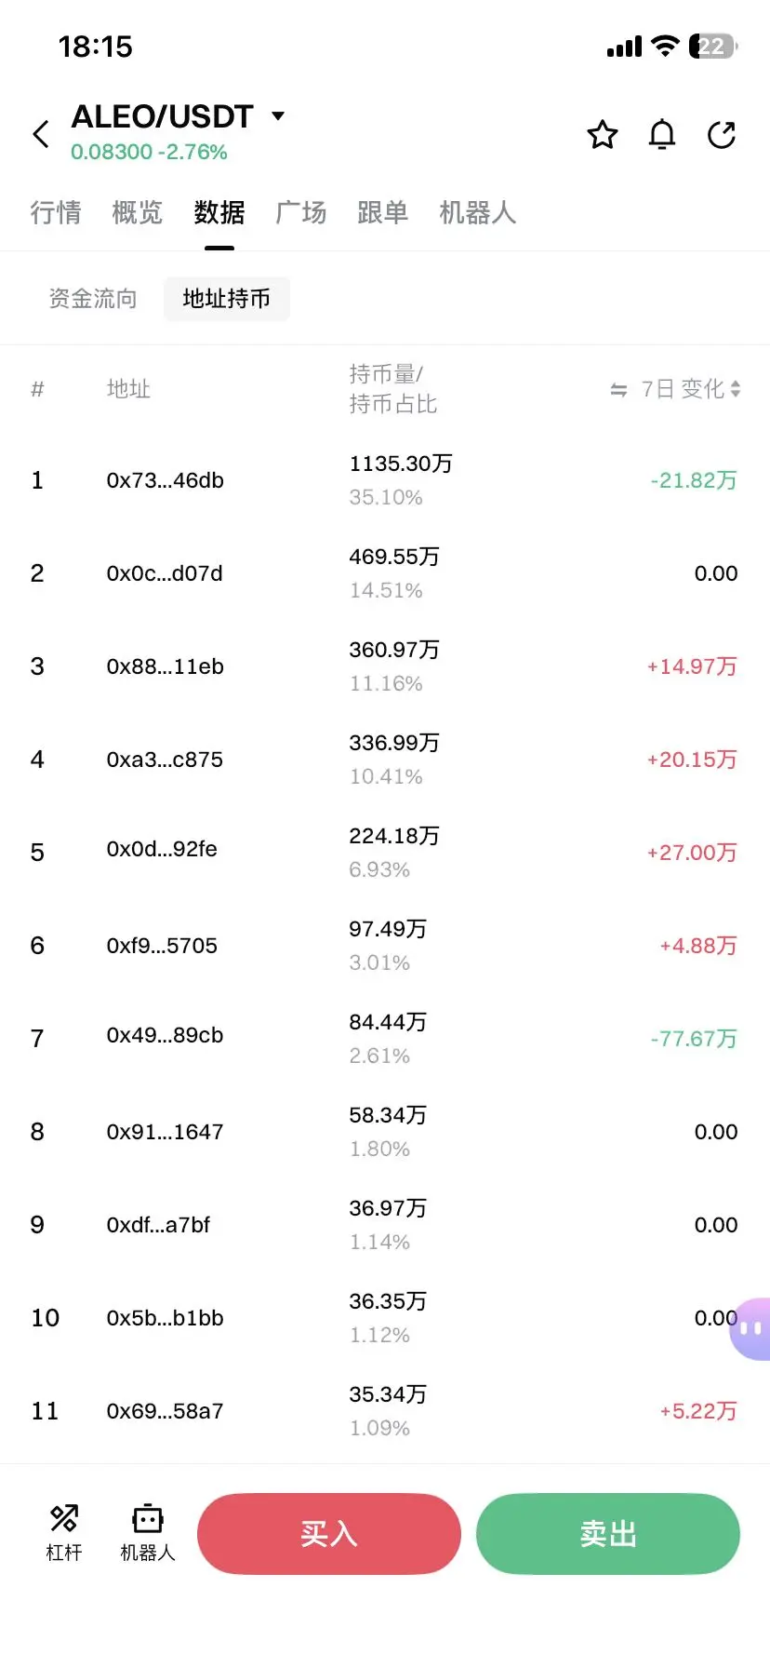
Task: Switch to the 行情 tab
Action: [x=56, y=213]
